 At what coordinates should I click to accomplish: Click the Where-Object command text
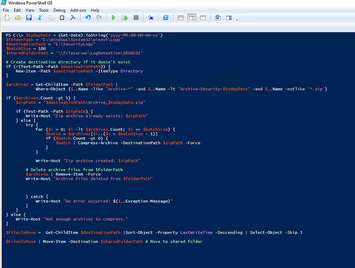[50, 89]
